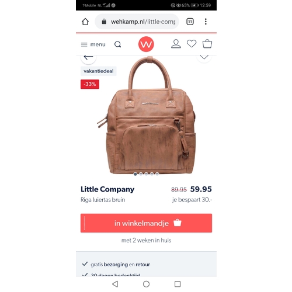Screen dimensions: 292x292
Task: Select the first image carousel dot
Action: click(x=135, y=174)
